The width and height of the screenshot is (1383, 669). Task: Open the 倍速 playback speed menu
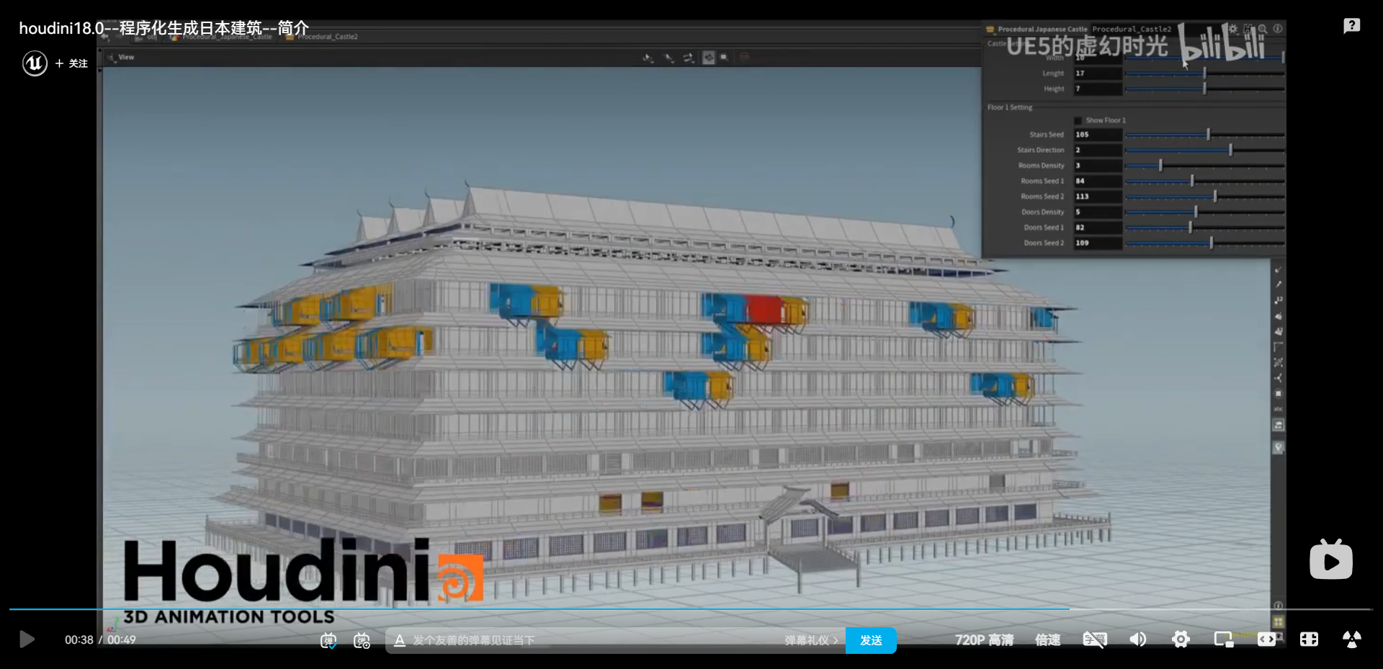[x=1047, y=640]
